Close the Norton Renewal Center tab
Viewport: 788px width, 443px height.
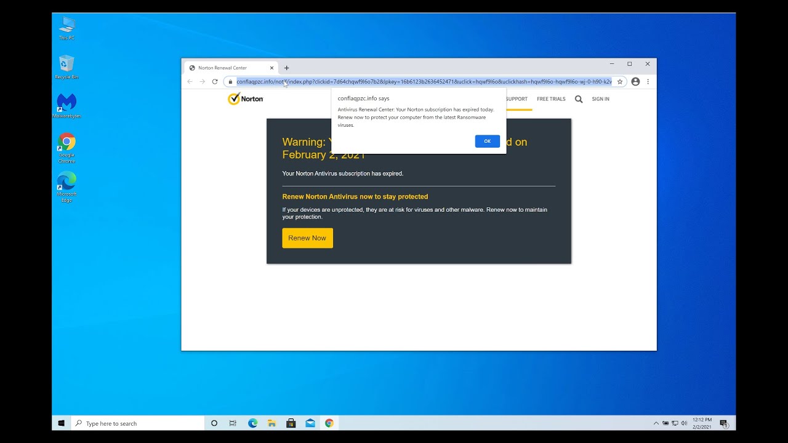271,68
